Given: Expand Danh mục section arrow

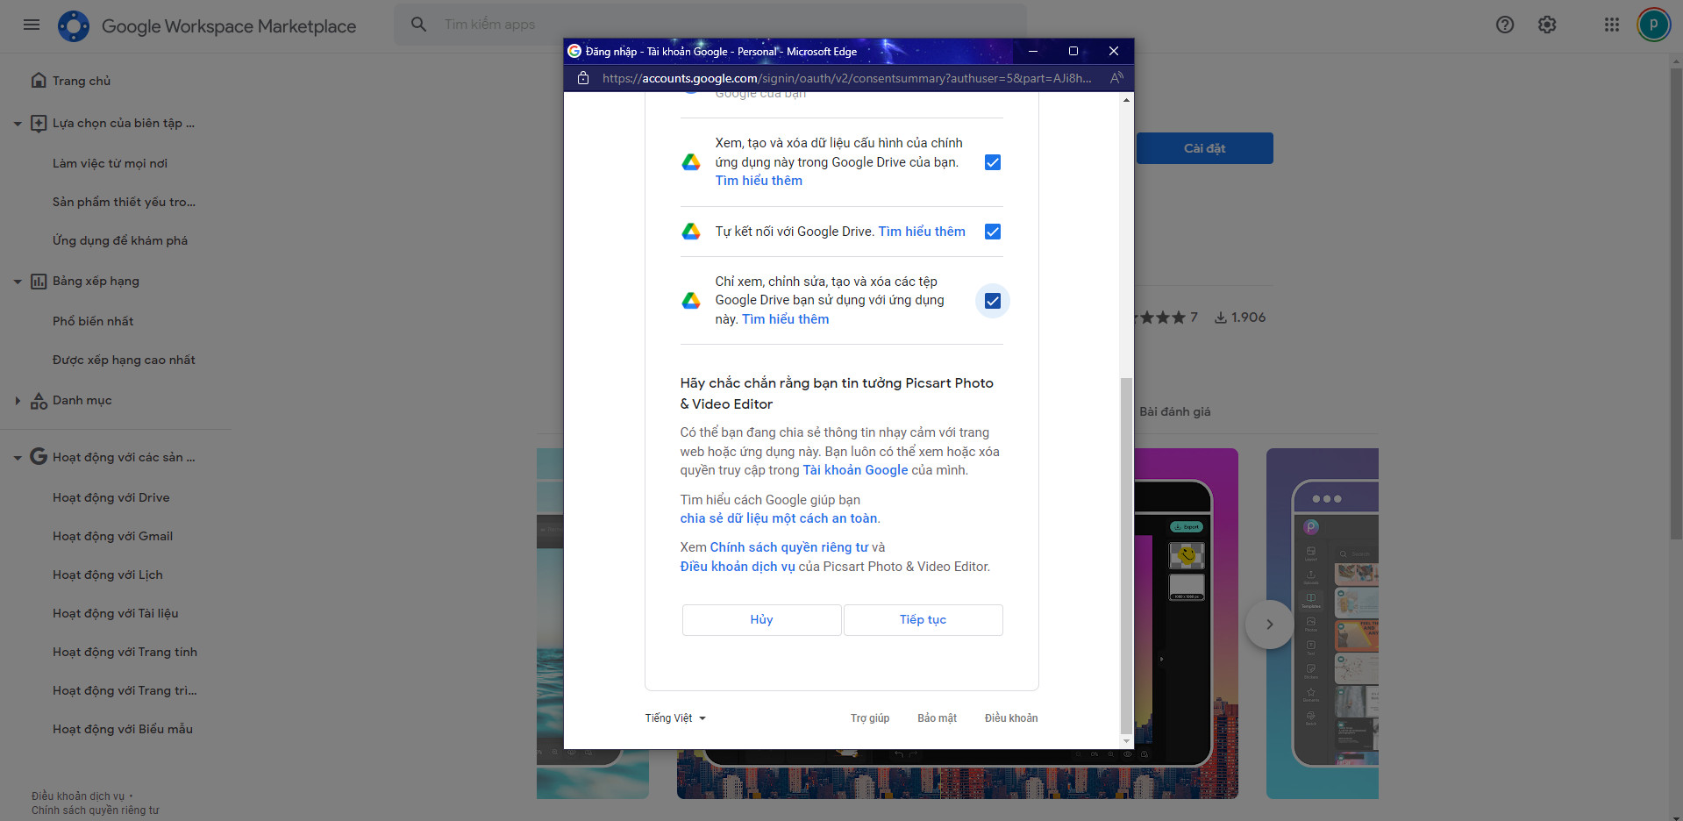Looking at the screenshot, I should click(x=18, y=401).
